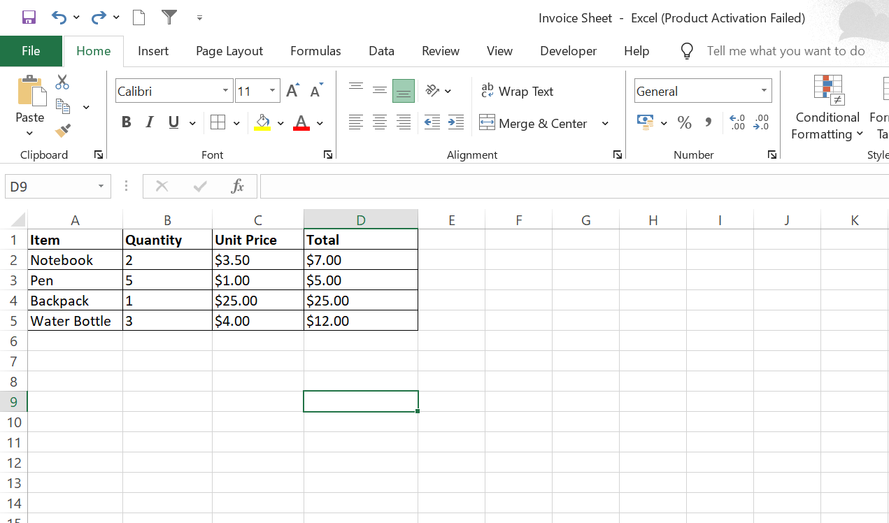This screenshot has height=523, width=889.
Task: Switch to the Formulas tab
Action: (x=315, y=51)
